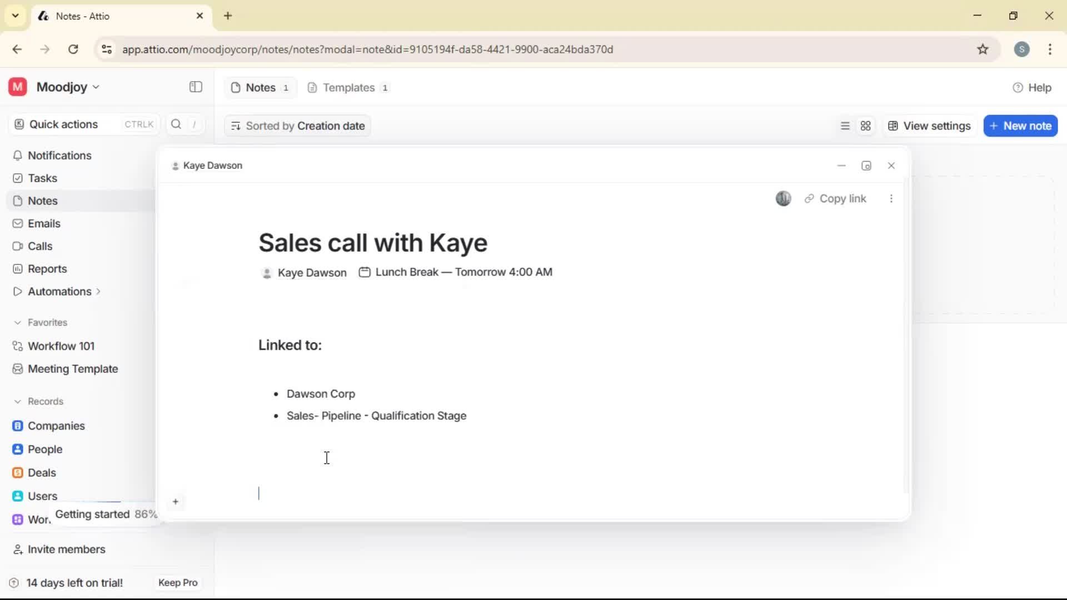Copy the note link
The height and width of the screenshot is (600, 1067).
tap(836, 198)
